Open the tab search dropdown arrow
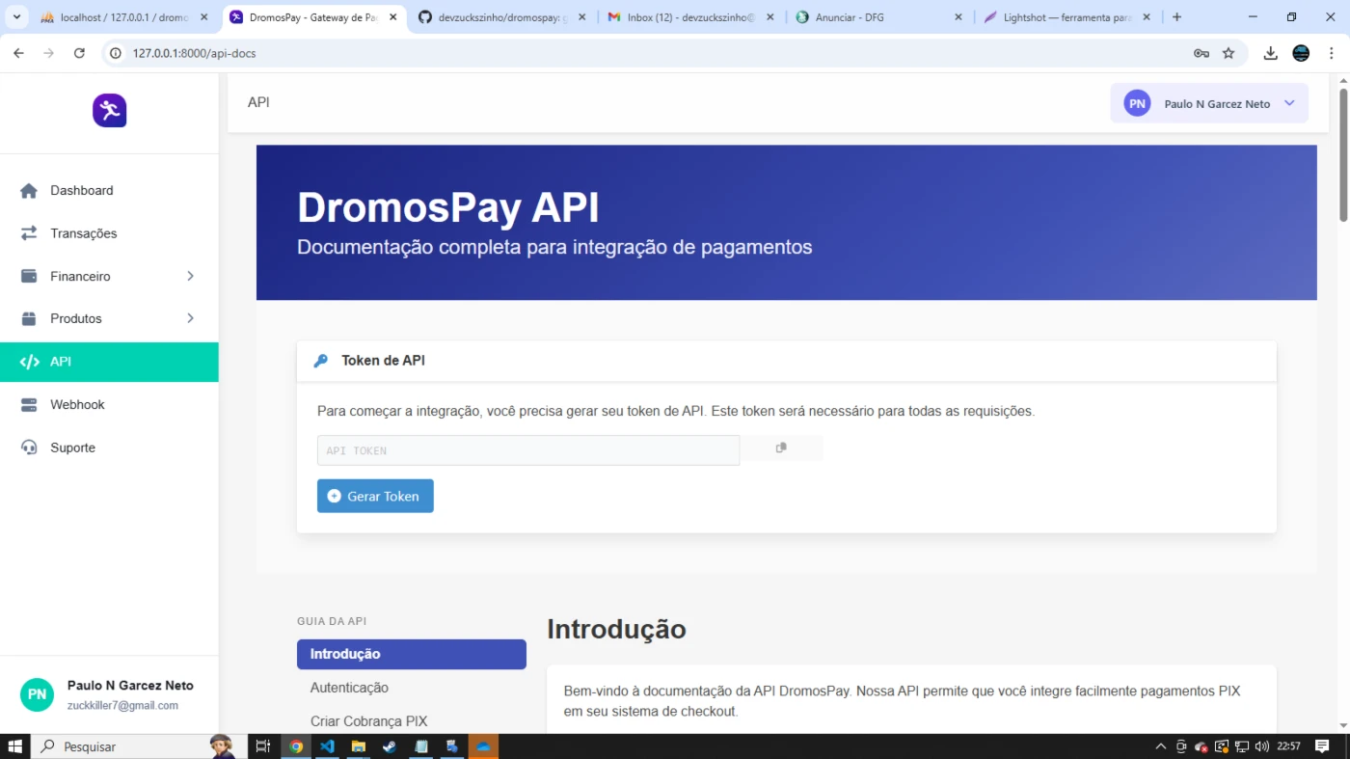Screen dimensions: 1350x759 [16, 17]
